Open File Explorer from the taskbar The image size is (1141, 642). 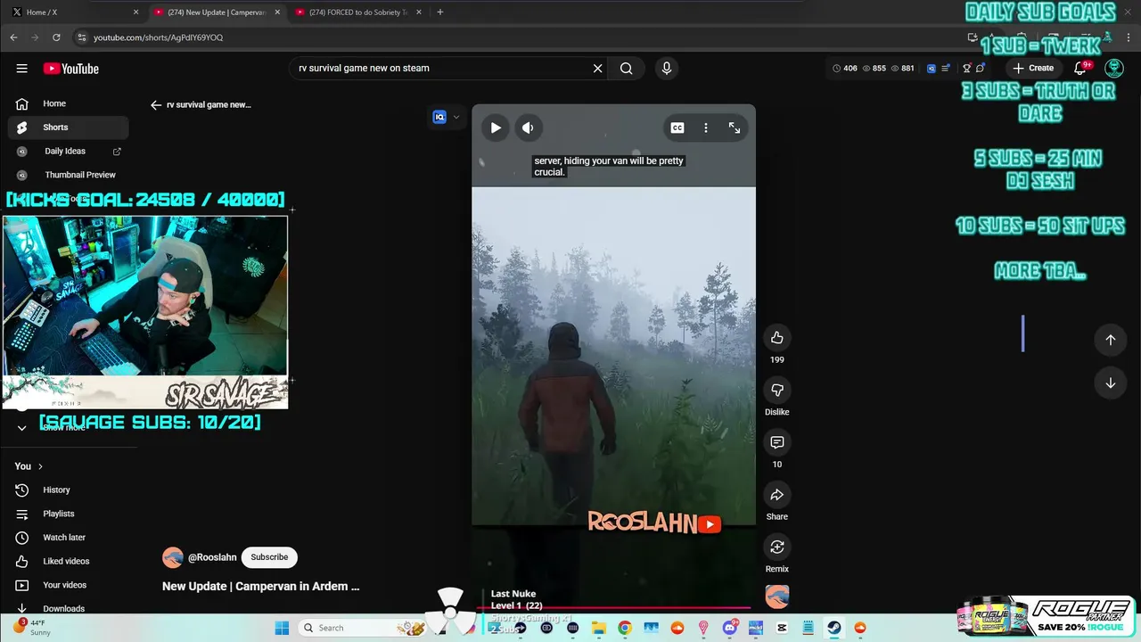point(599,628)
